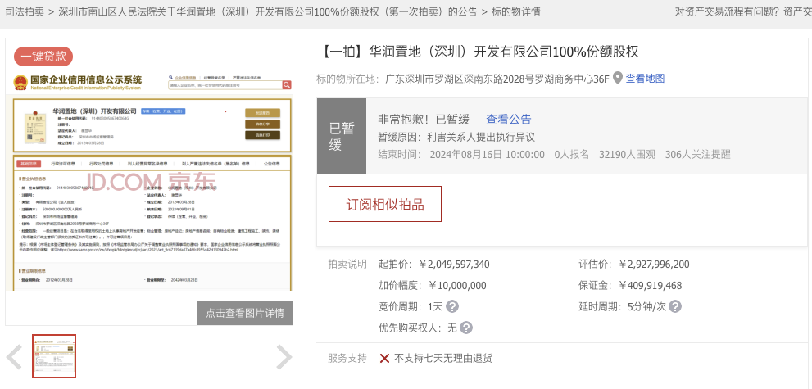Click the location pin icon beside 查看地图
This screenshot has height=389, width=812.
[x=618, y=78]
